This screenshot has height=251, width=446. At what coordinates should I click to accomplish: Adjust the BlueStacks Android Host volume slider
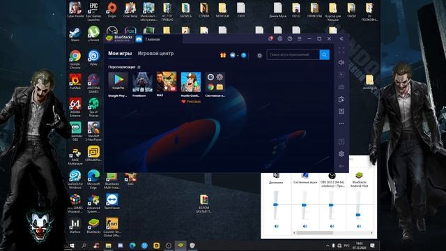tap(358, 215)
